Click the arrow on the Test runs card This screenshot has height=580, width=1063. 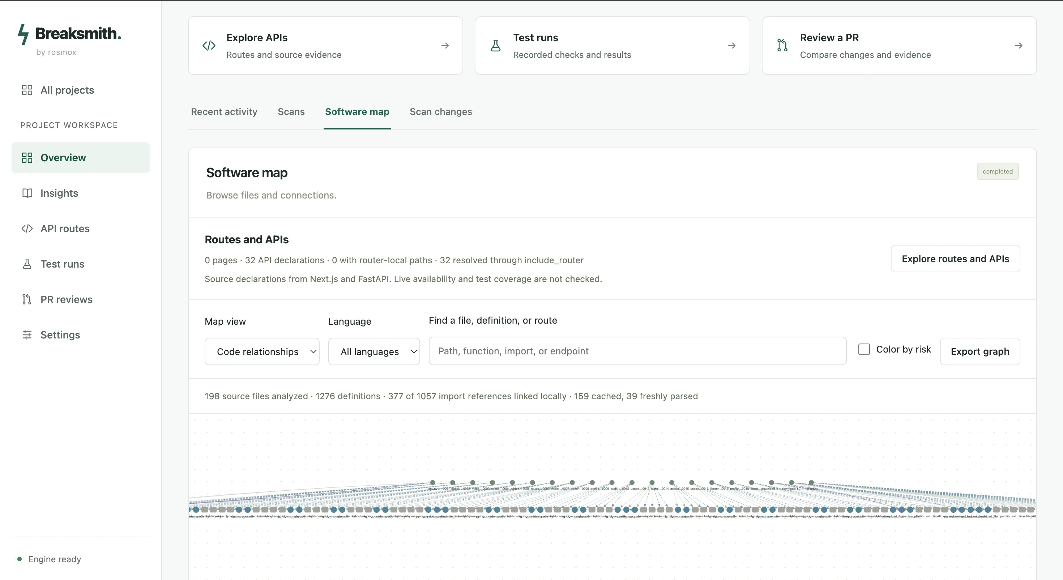pyautogui.click(x=732, y=46)
